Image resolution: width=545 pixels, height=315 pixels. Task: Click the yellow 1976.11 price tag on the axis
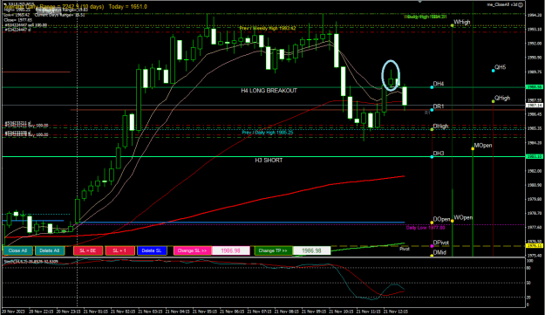(535, 245)
